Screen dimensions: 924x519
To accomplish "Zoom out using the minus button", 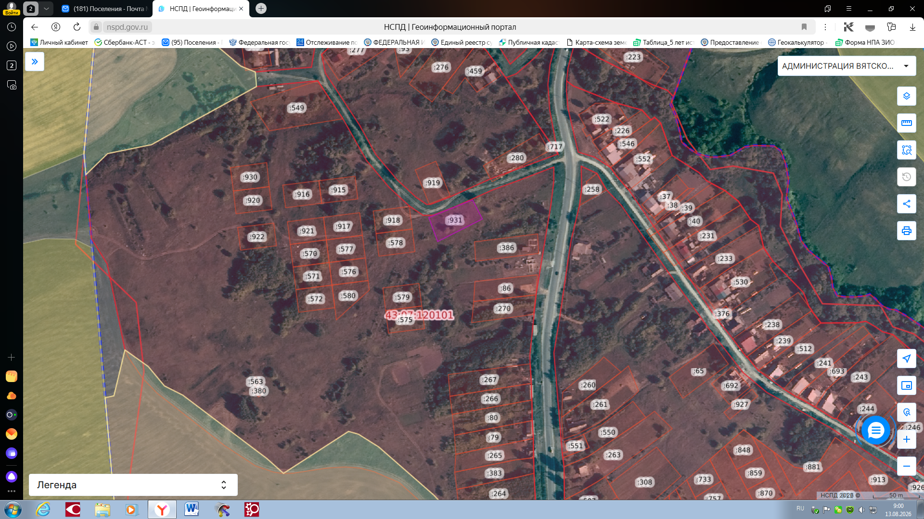I will coord(906,466).
